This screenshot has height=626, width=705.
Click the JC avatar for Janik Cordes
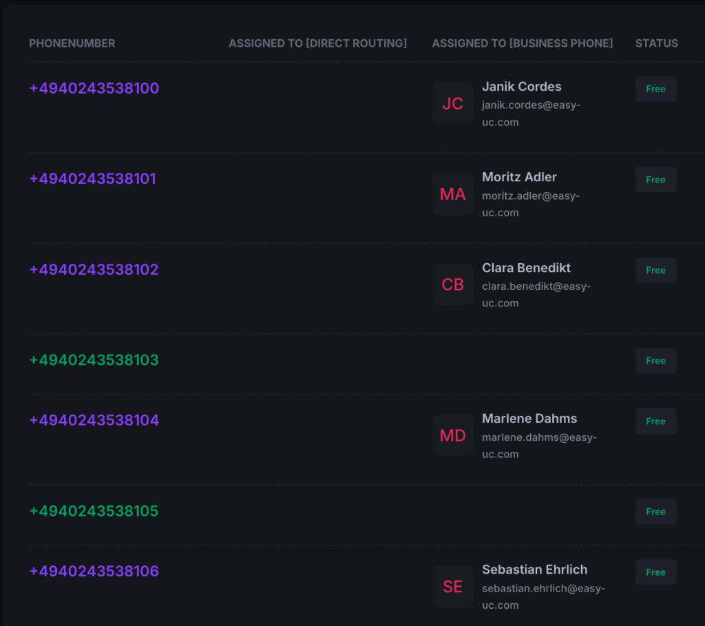(452, 103)
